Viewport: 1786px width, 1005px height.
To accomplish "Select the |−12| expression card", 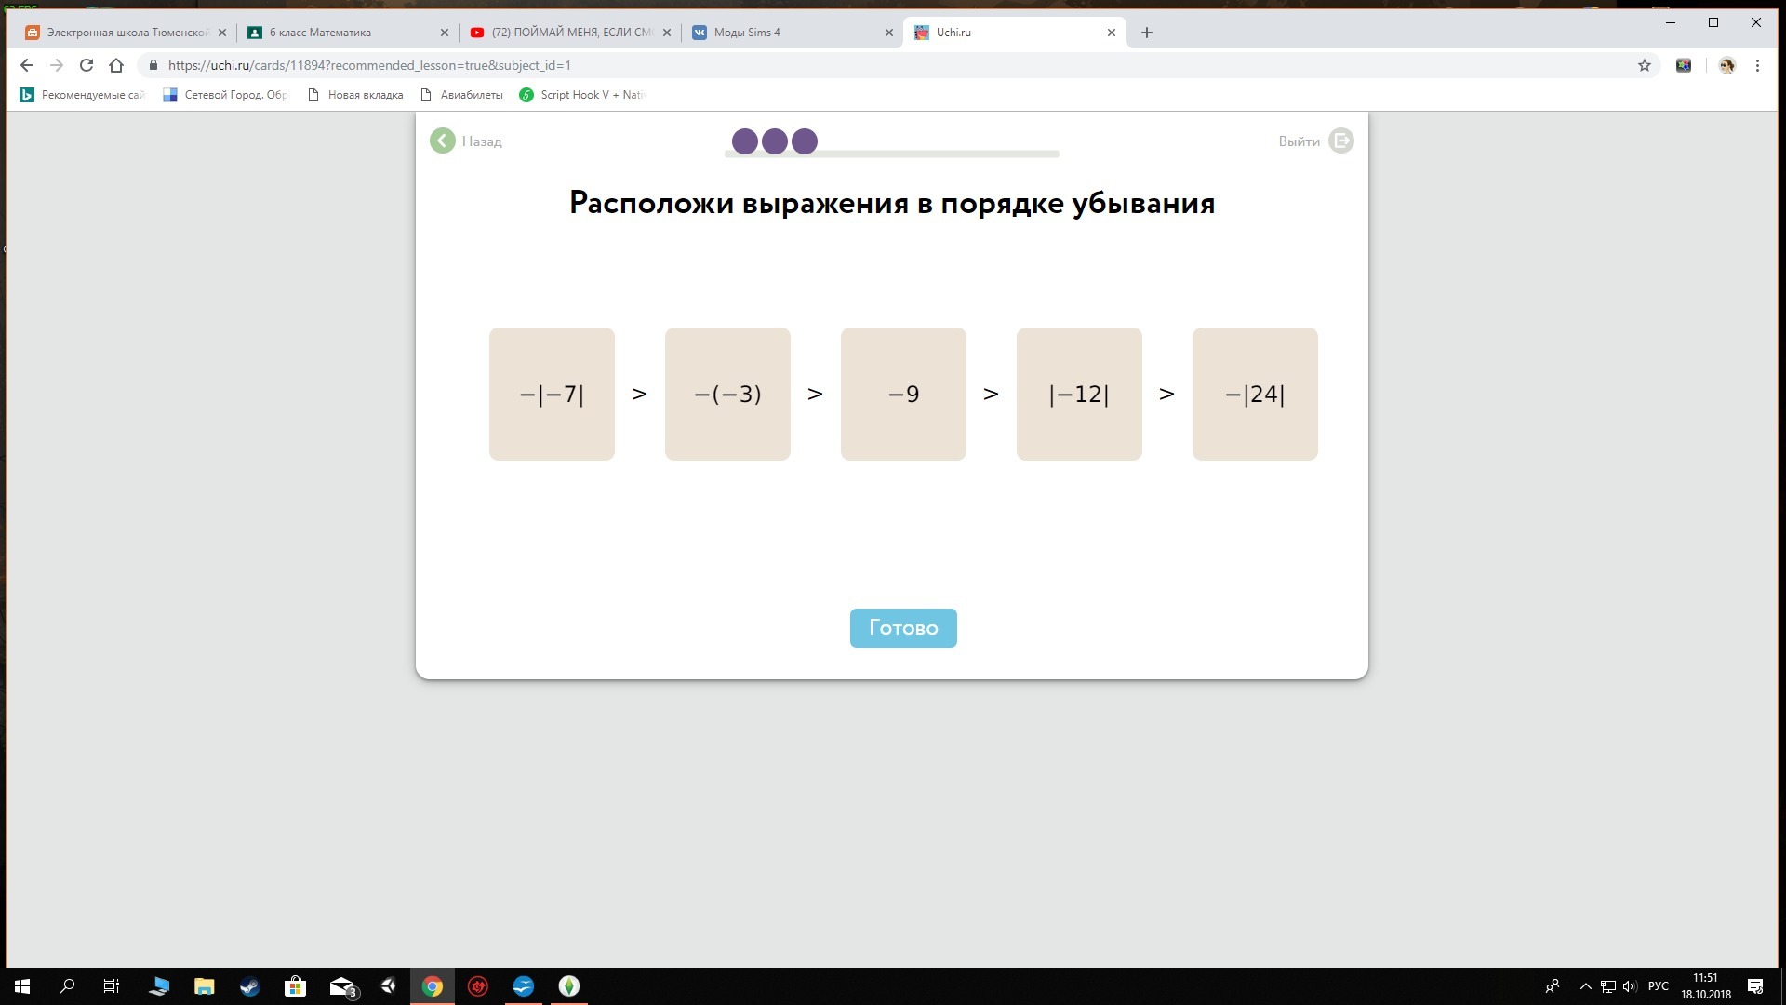I will click(1079, 394).
